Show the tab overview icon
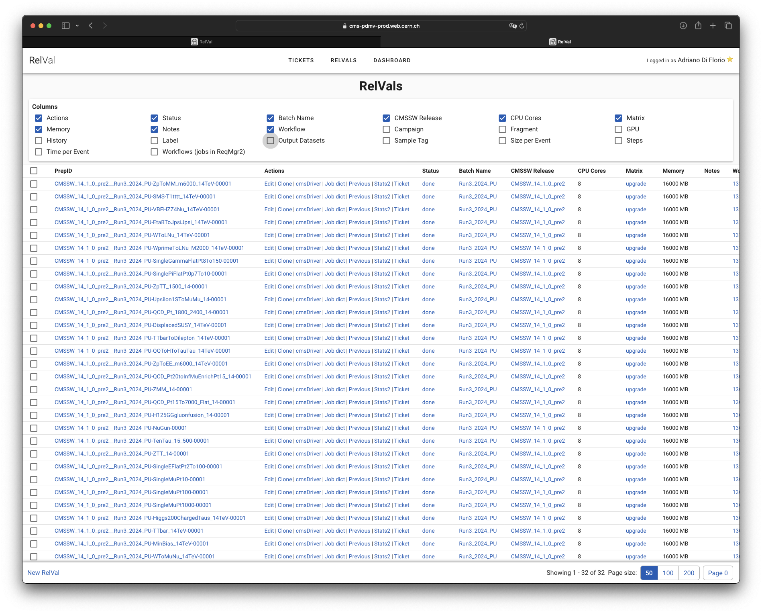762x613 pixels. click(x=728, y=26)
